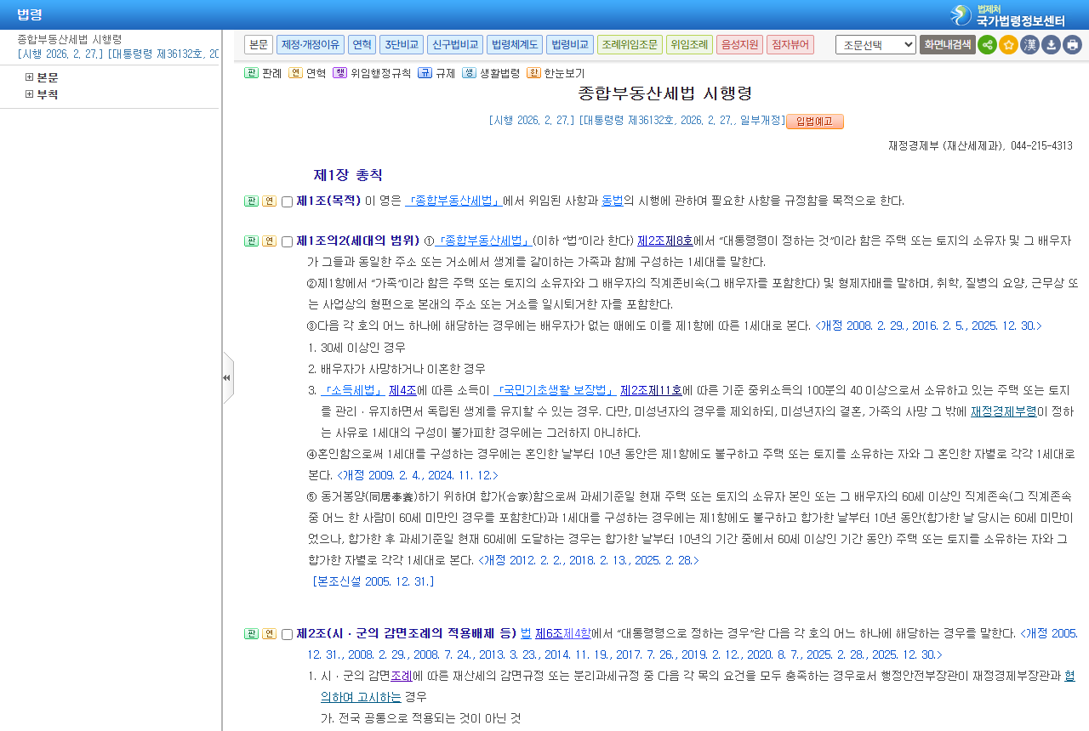Click the 입법예고 button
Image resolution: width=1089 pixels, height=731 pixels.
click(x=815, y=121)
